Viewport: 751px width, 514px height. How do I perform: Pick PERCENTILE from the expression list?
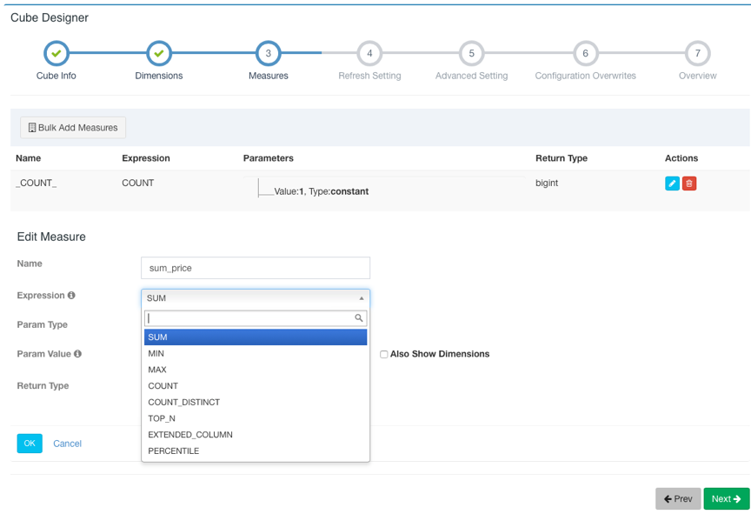tap(174, 451)
